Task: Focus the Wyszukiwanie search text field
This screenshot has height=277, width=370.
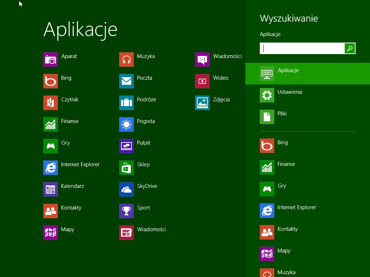Action: [x=302, y=48]
